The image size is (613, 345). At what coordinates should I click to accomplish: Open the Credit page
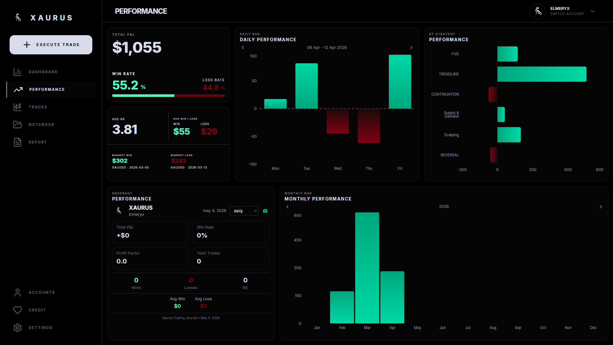51,310
